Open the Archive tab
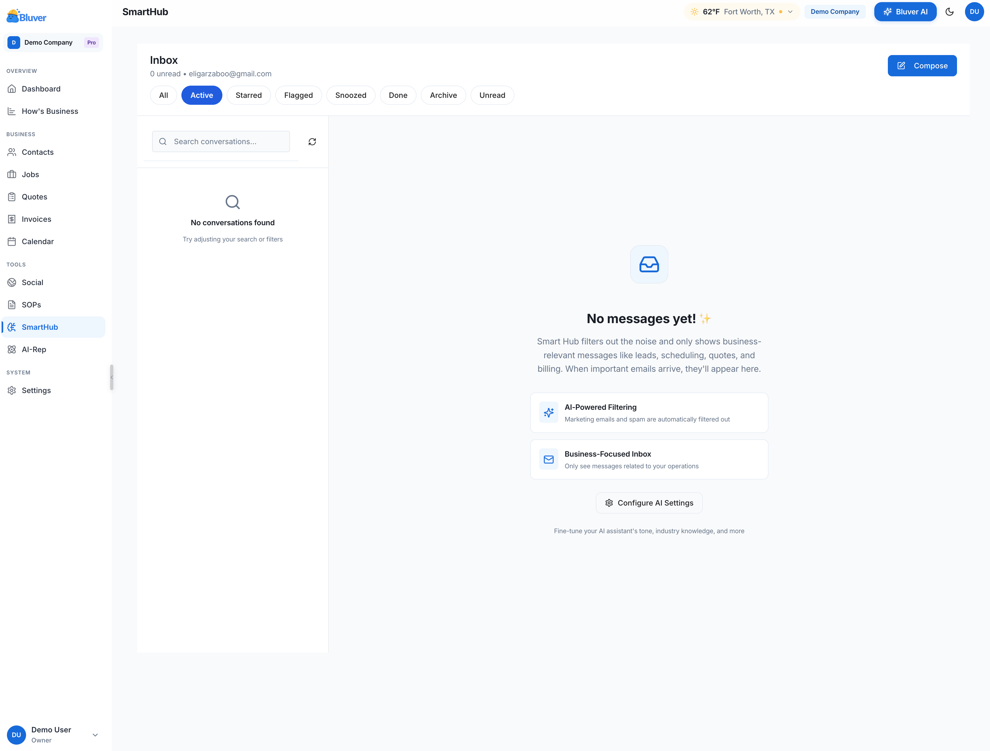 pos(443,95)
